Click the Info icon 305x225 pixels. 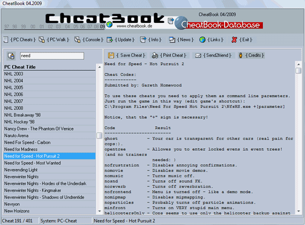[x=143, y=40]
